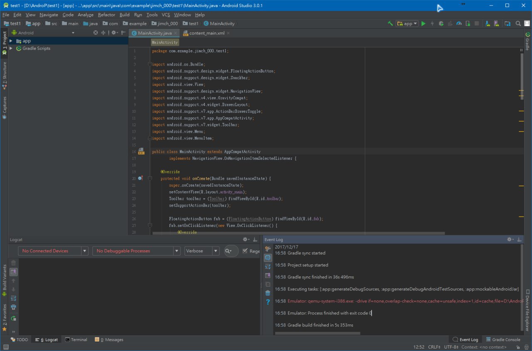Screen dimensions: 532x351
Task: Click the Debug app bug icon
Action: (441, 24)
